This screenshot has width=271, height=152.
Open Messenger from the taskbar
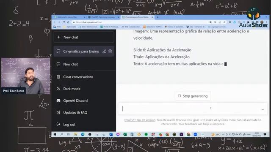point(118,134)
